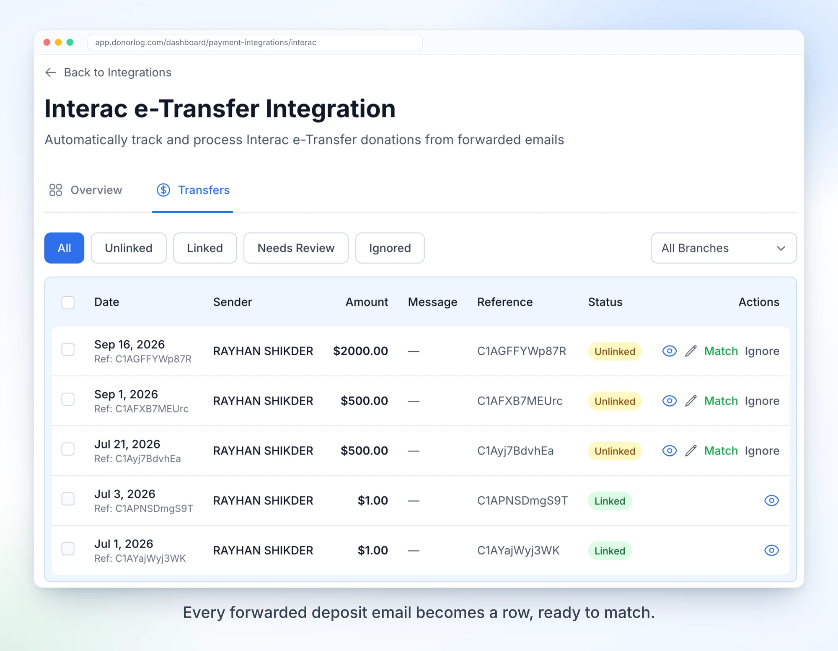View details of Sep 16, 2026 transfer
Image resolution: width=838 pixels, height=651 pixels.
tap(669, 351)
